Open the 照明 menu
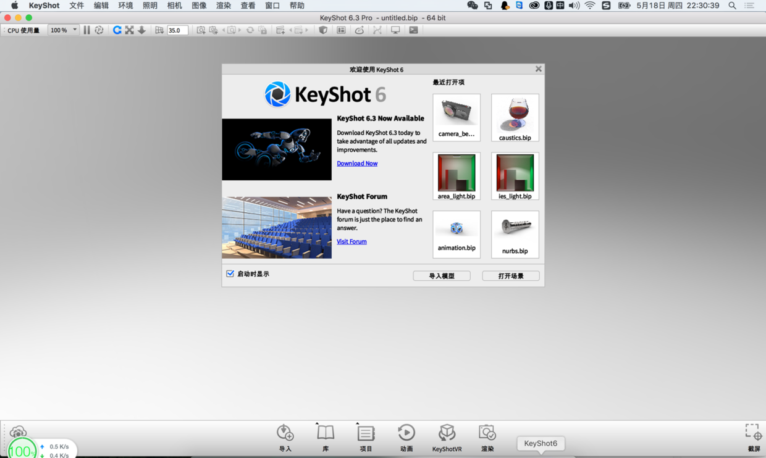The height and width of the screenshot is (458, 766). (x=150, y=6)
